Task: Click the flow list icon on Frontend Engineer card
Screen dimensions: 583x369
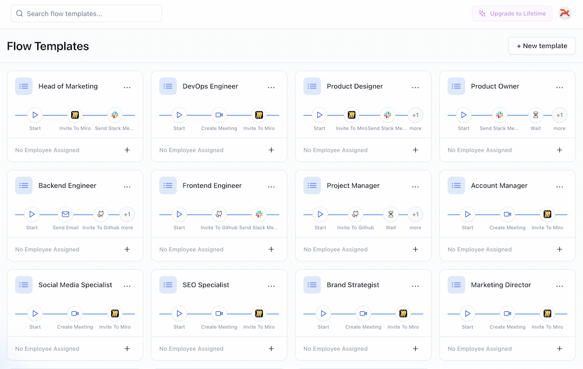Action: (168, 185)
